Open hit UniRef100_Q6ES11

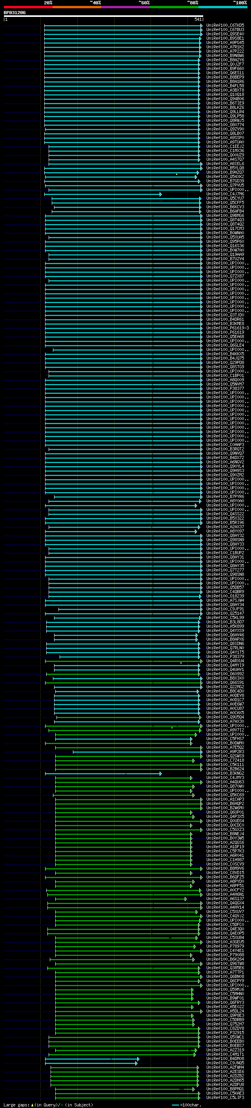[225, 73]
